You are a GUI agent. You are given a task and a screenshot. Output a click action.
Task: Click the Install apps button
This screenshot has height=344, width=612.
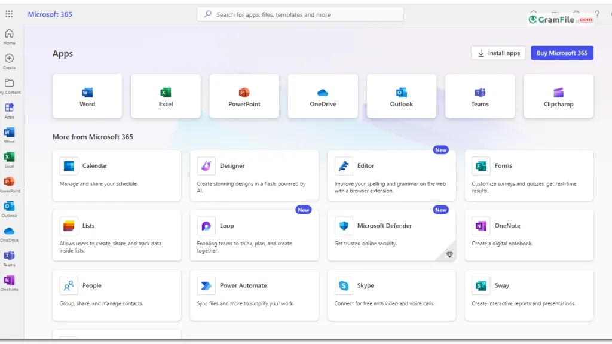[x=498, y=53]
